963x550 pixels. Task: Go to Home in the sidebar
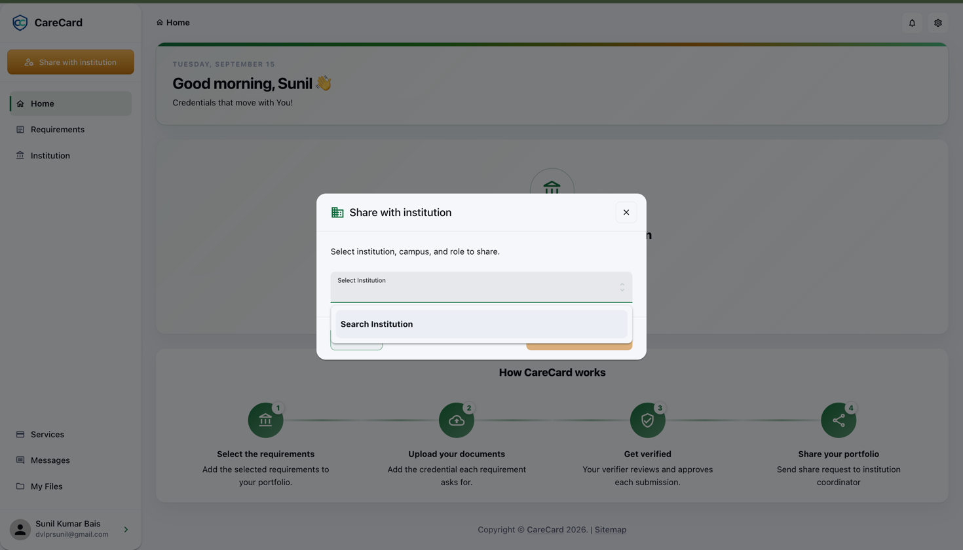point(71,103)
